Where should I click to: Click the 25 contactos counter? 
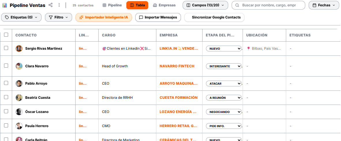point(83,5)
